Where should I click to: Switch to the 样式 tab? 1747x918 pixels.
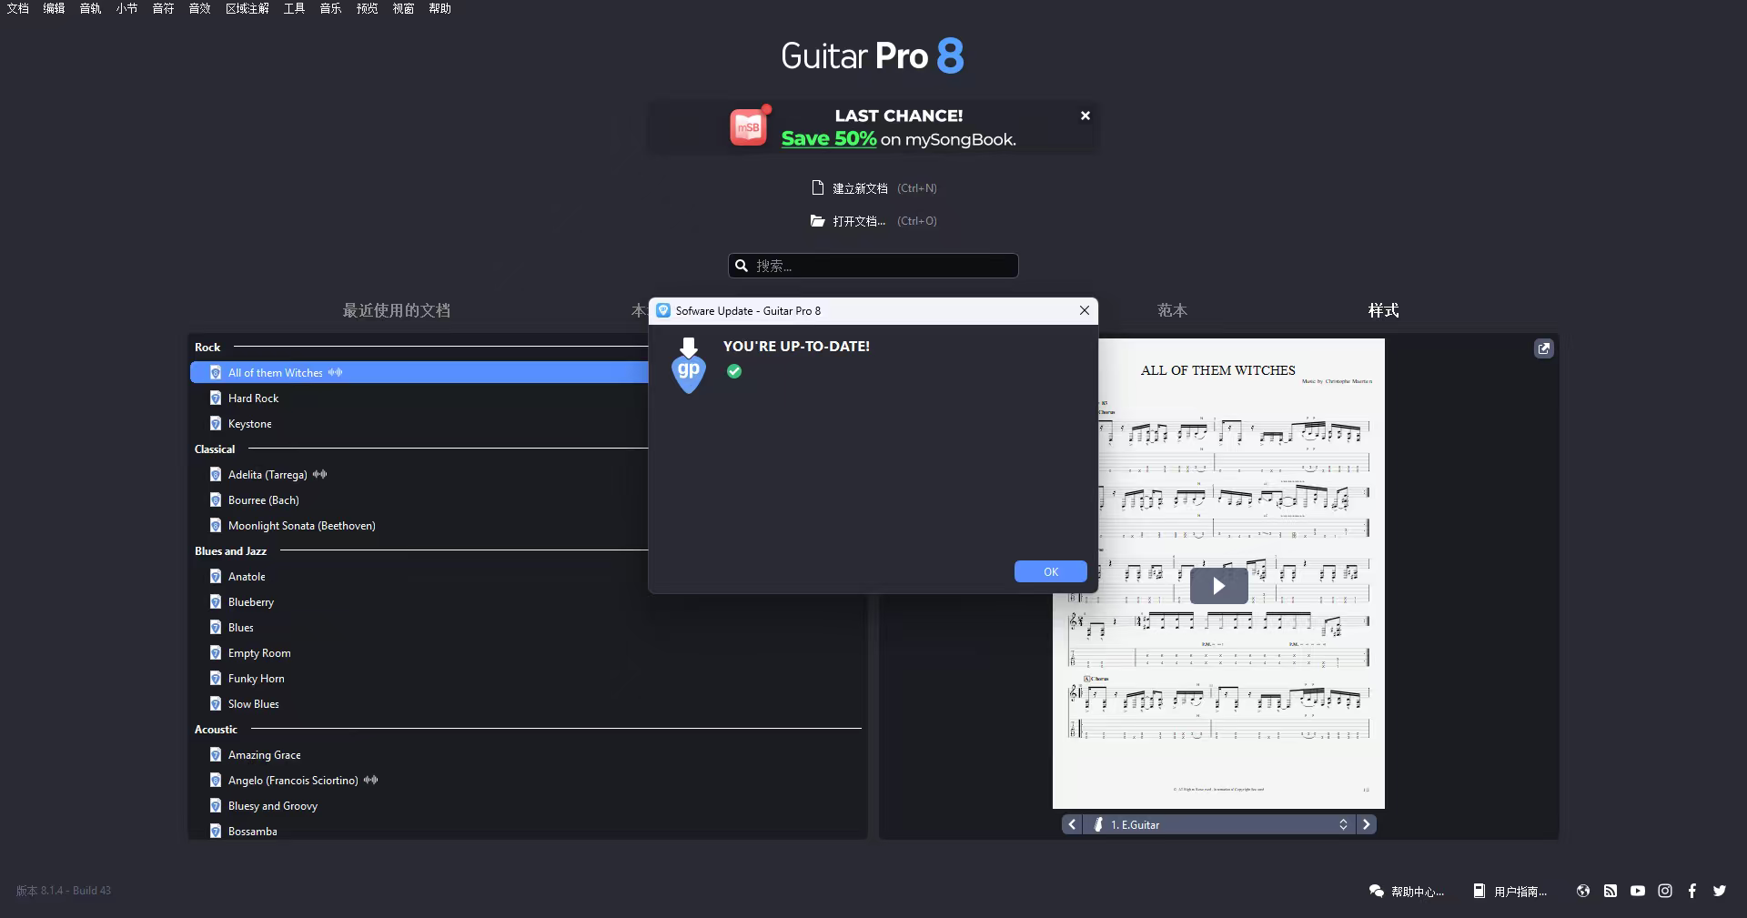[x=1382, y=310]
